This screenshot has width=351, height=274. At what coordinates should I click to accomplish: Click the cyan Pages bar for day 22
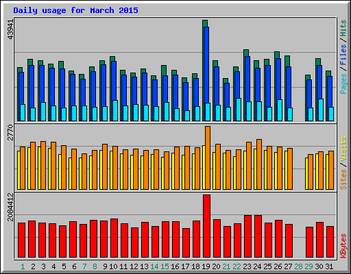(x=239, y=110)
